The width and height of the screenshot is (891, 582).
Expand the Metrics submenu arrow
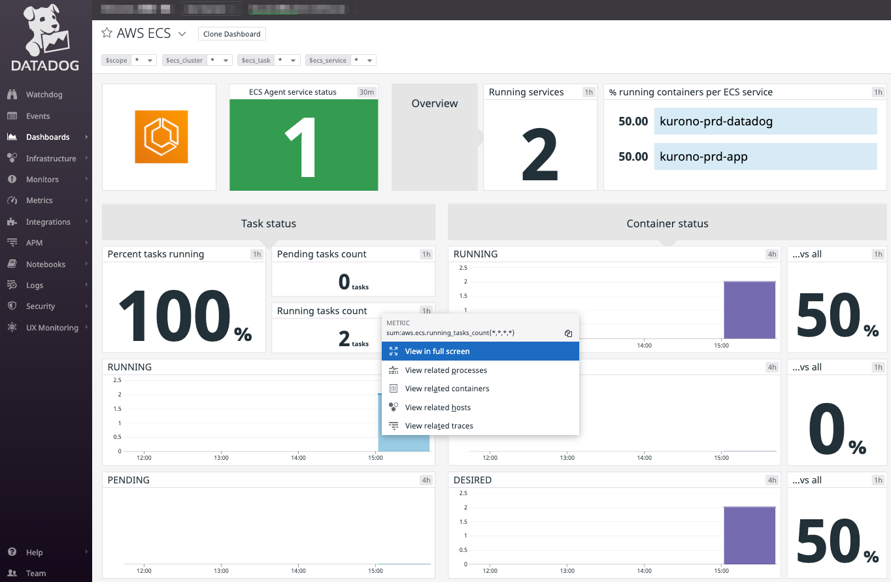tap(86, 201)
